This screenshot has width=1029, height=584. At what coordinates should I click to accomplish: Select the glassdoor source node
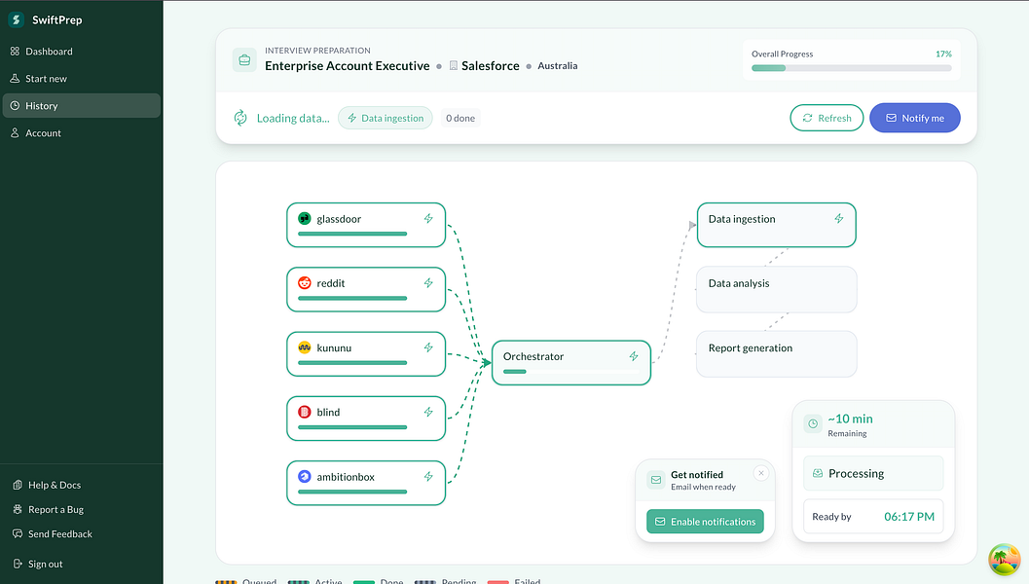(366, 225)
